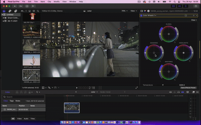Open the enhancements magic wand dropdown
This screenshot has height=125, width=201.
[x=50, y=88]
